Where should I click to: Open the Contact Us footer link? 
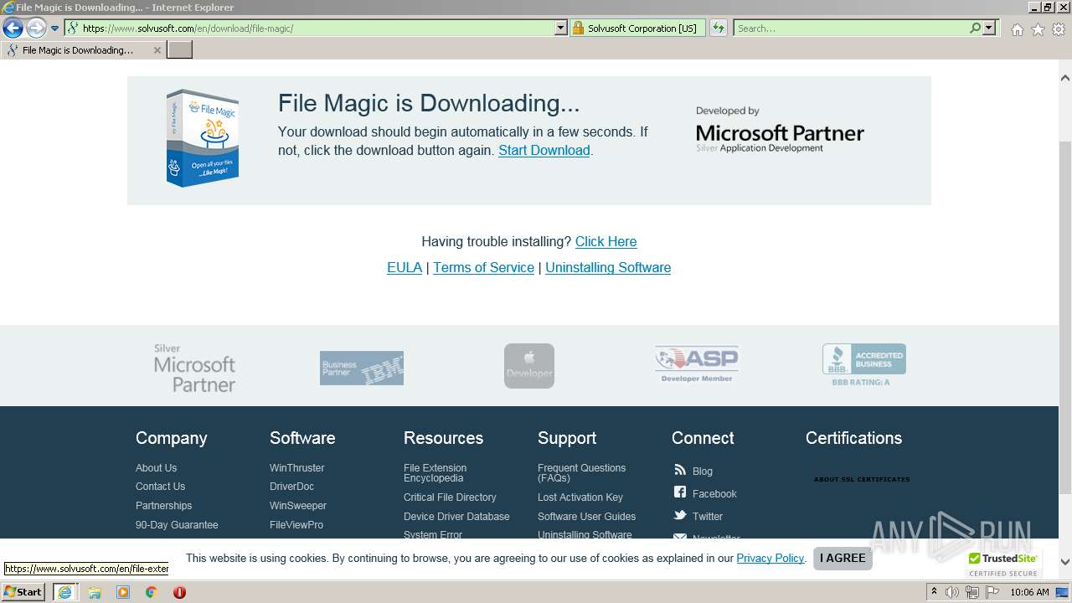pyautogui.click(x=160, y=487)
